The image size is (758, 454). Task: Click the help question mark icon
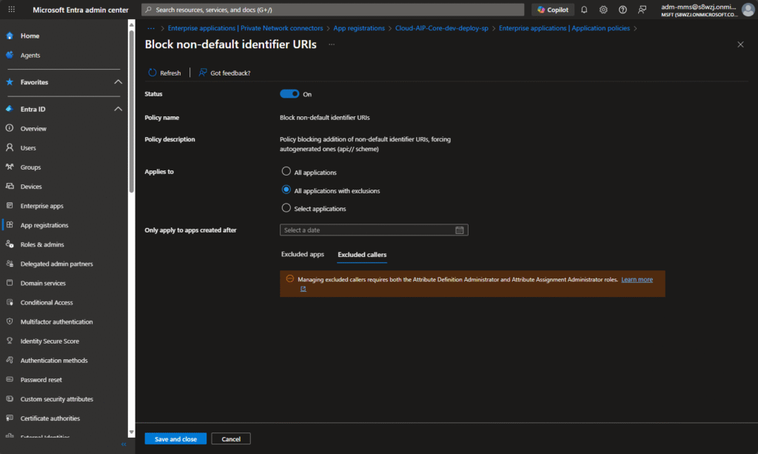pyautogui.click(x=623, y=10)
